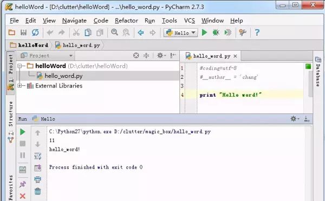Run with coverage toolbar icon
The image size is (325, 201).
[228, 32]
